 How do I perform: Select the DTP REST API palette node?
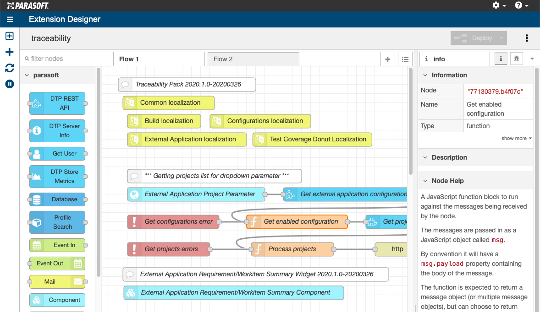pyautogui.click(x=57, y=103)
